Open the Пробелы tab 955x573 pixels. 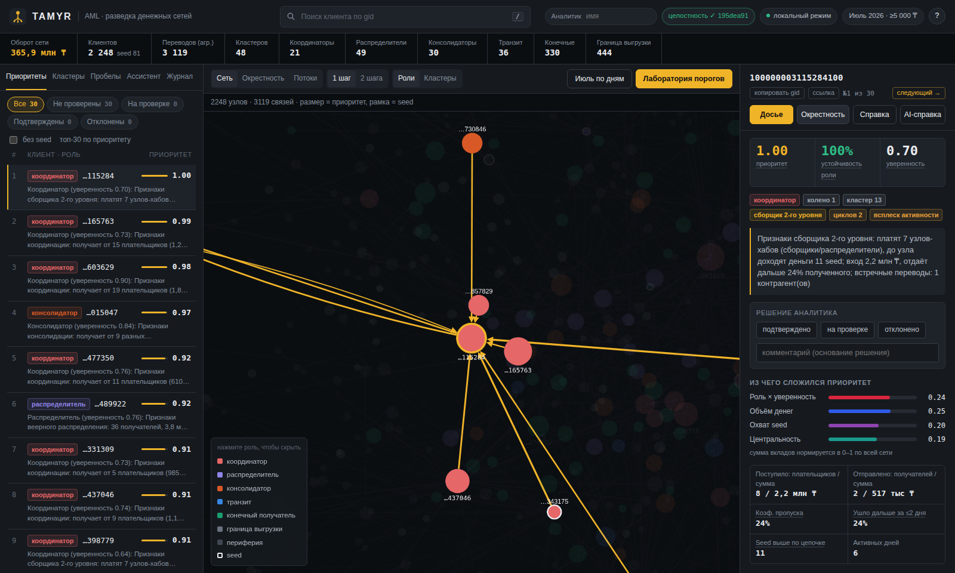coord(106,76)
